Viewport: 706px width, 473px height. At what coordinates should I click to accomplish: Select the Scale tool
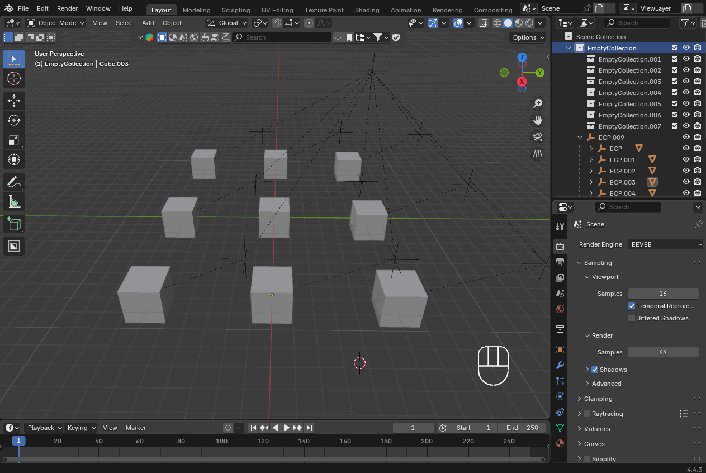(x=14, y=140)
